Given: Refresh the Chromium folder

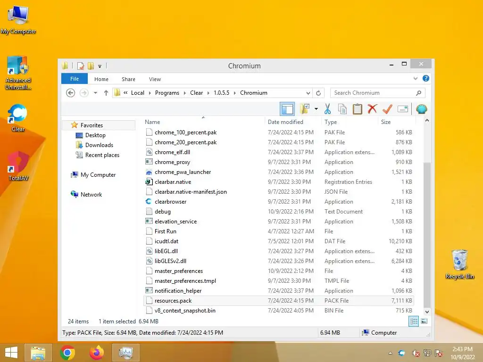Looking at the screenshot, I should tap(318, 93).
